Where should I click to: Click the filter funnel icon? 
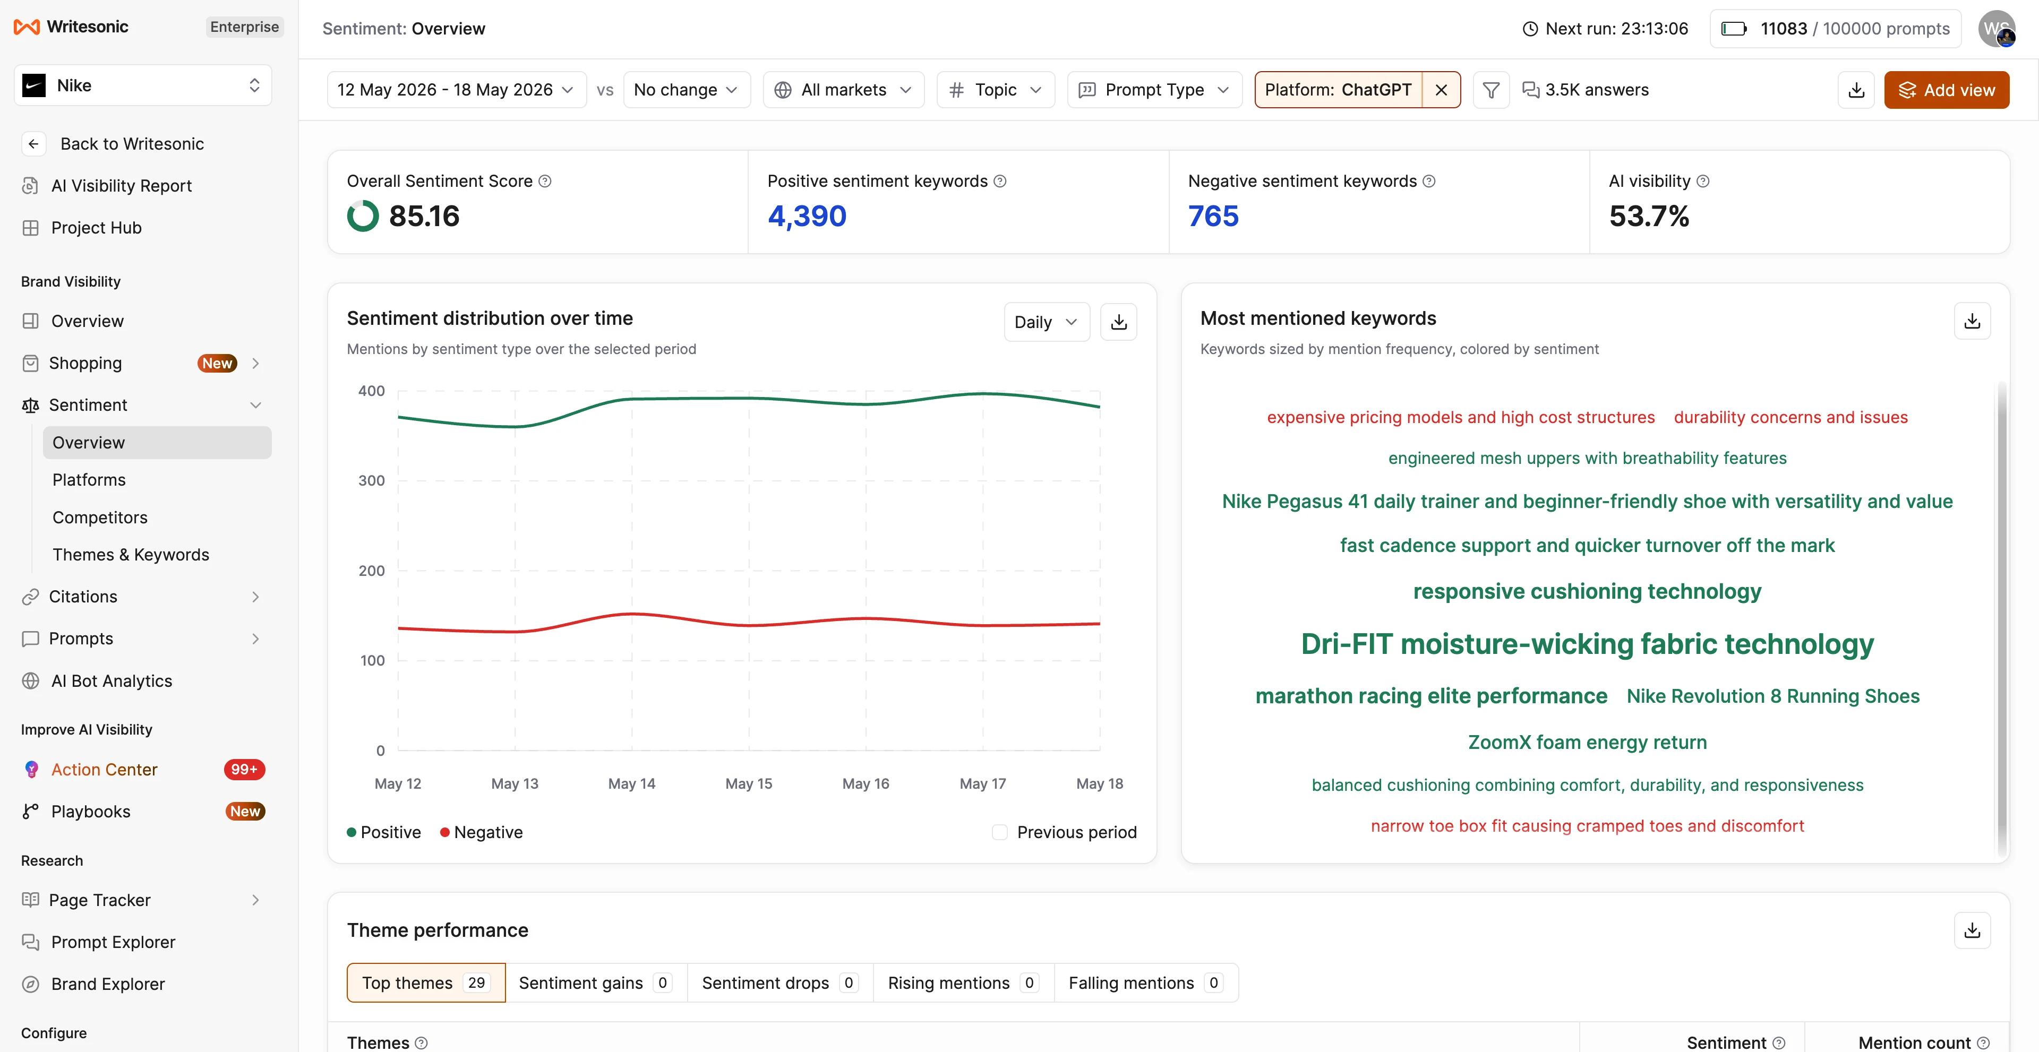point(1490,89)
